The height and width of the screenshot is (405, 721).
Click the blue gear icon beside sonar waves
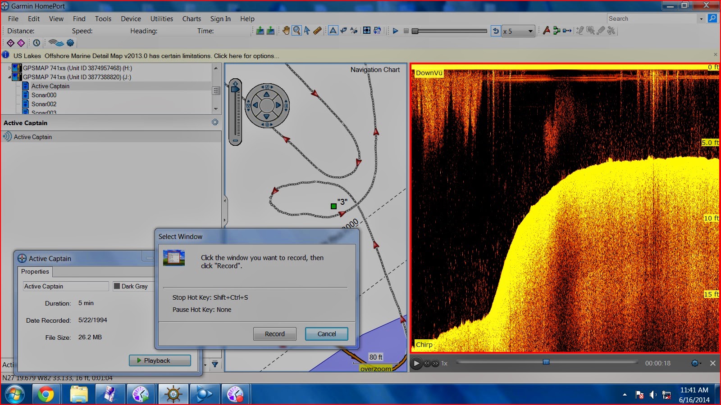click(70, 43)
